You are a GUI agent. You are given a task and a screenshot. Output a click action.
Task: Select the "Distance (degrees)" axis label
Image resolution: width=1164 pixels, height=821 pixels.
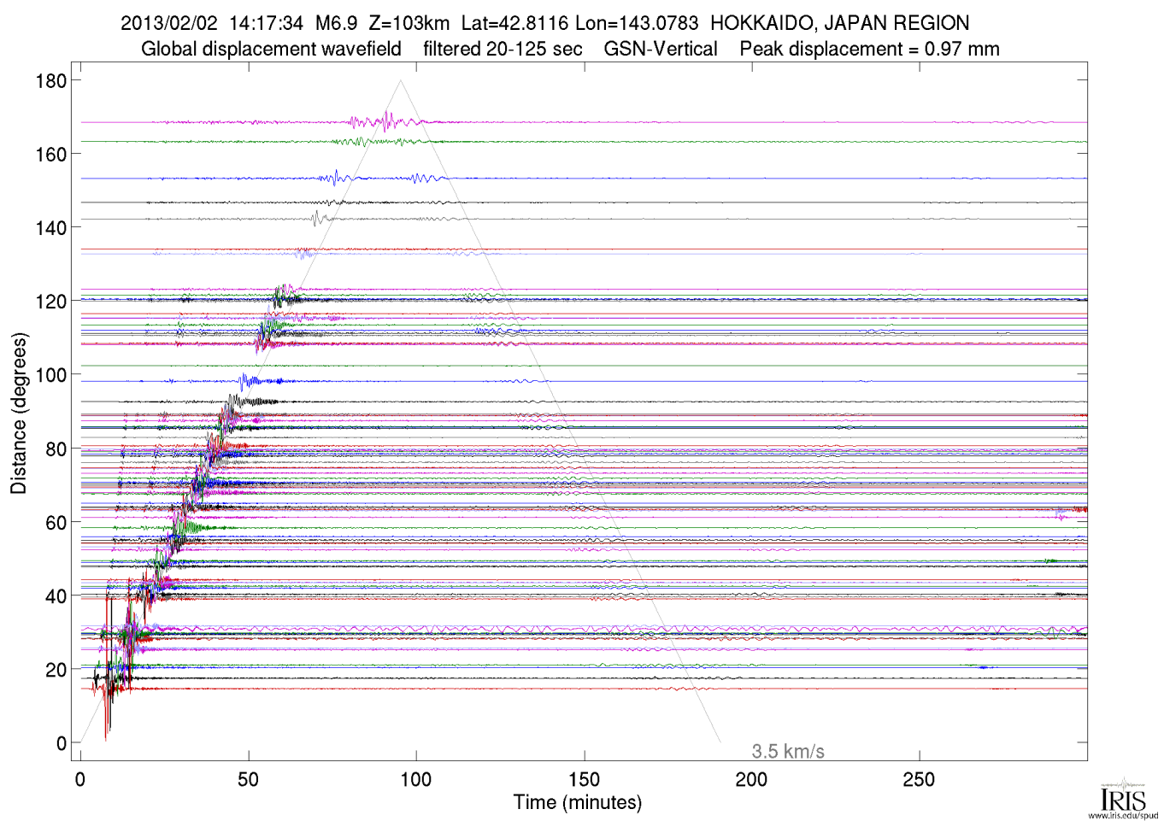(x=19, y=413)
